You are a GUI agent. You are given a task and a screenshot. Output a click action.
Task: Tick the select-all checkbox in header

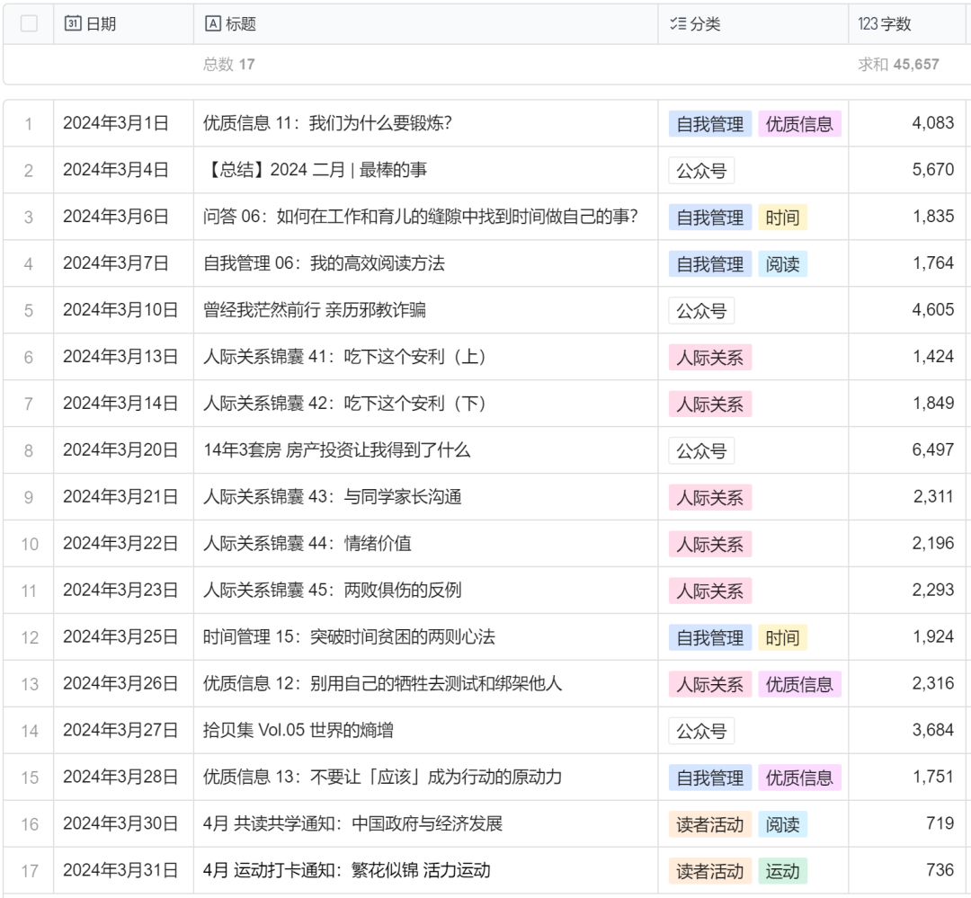pyautogui.click(x=29, y=23)
